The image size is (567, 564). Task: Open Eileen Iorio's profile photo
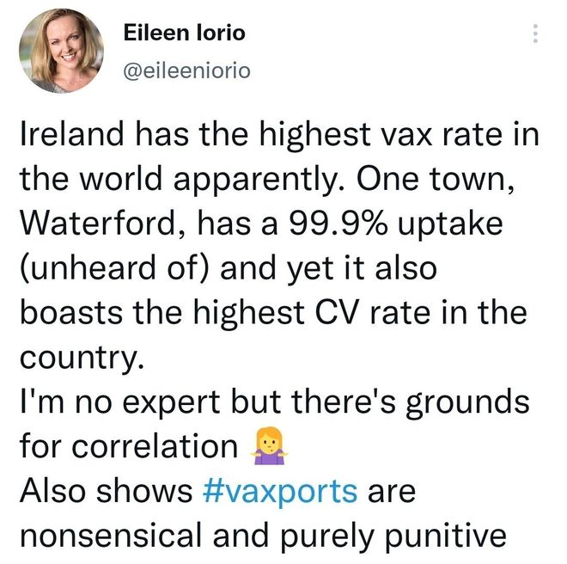(x=62, y=51)
